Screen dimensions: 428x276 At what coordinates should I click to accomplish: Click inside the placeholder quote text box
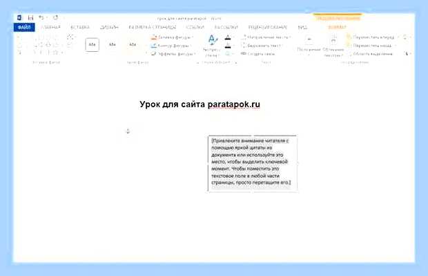[253, 163]
